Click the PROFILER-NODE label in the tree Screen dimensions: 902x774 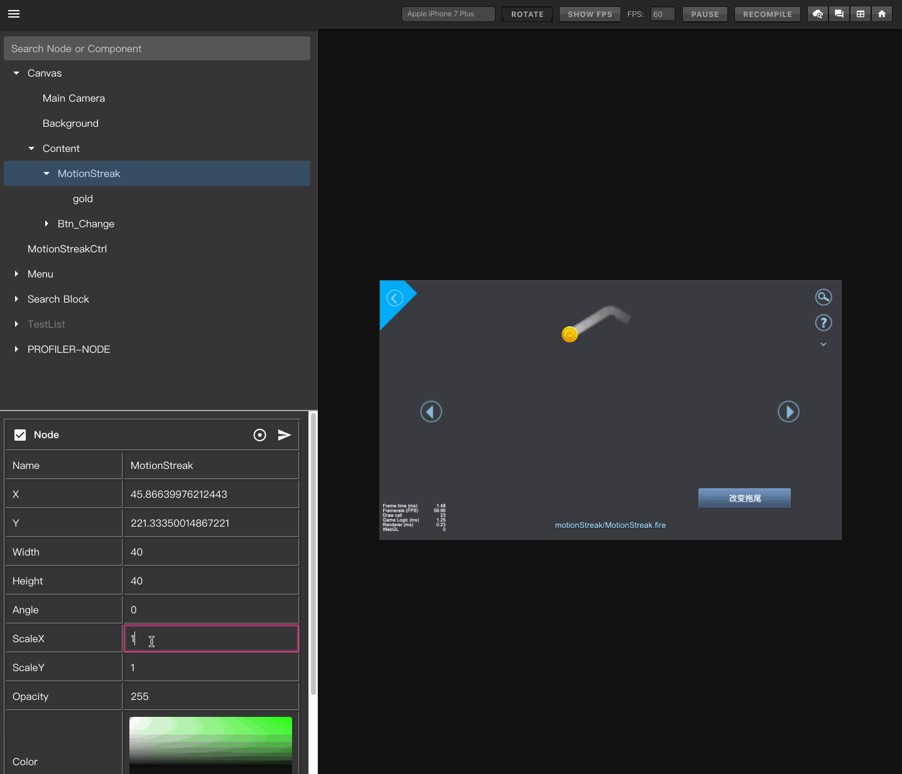coord(69,350)
